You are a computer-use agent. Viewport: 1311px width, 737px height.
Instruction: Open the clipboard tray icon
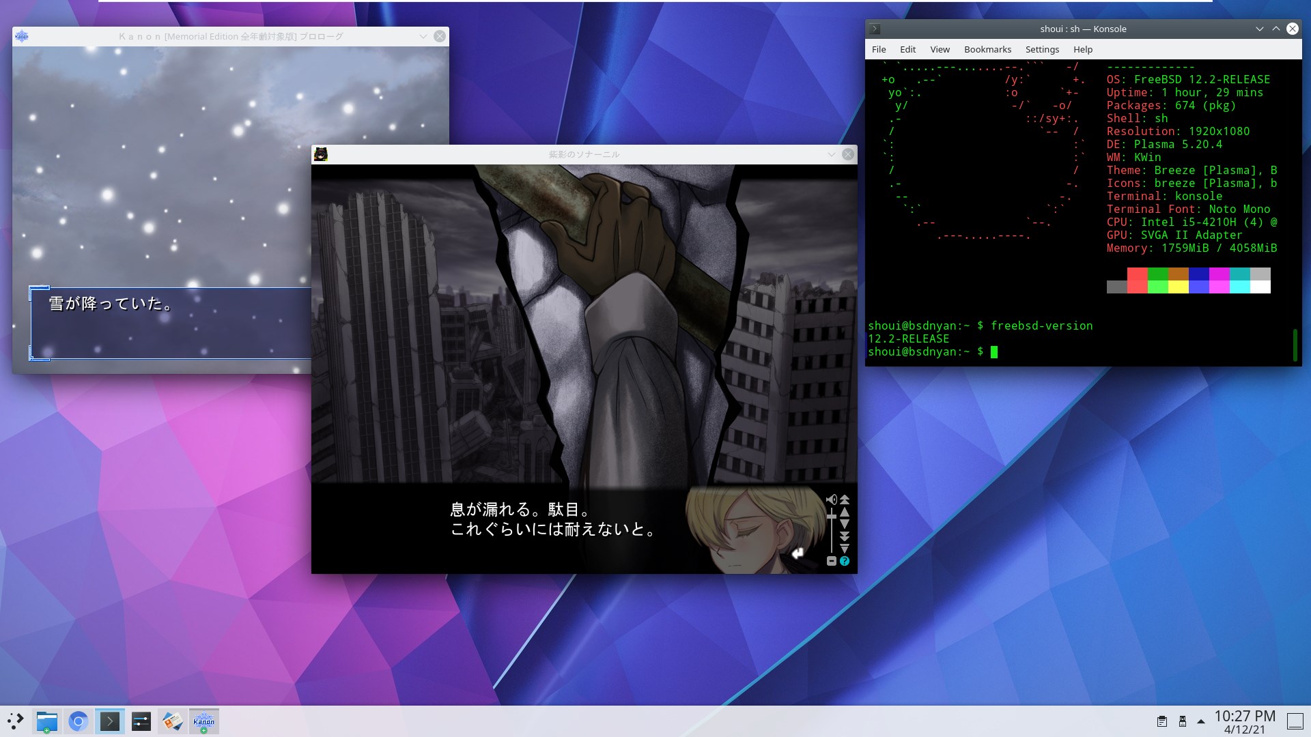click(1162, 721)
